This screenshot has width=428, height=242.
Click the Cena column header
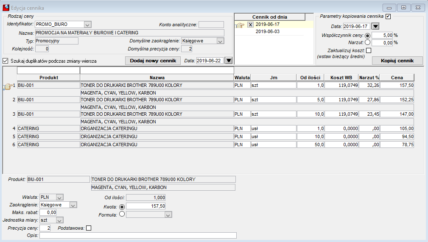(x=397, y=78)
